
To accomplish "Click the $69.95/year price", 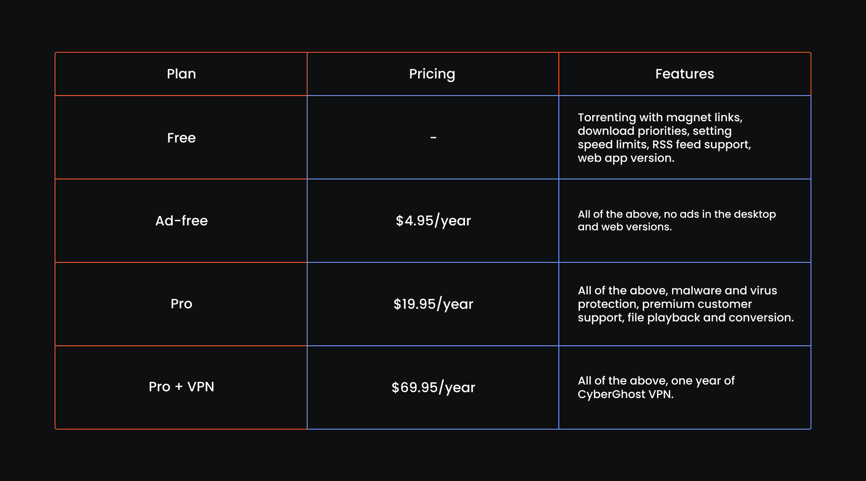I will (x=433, y=388).
